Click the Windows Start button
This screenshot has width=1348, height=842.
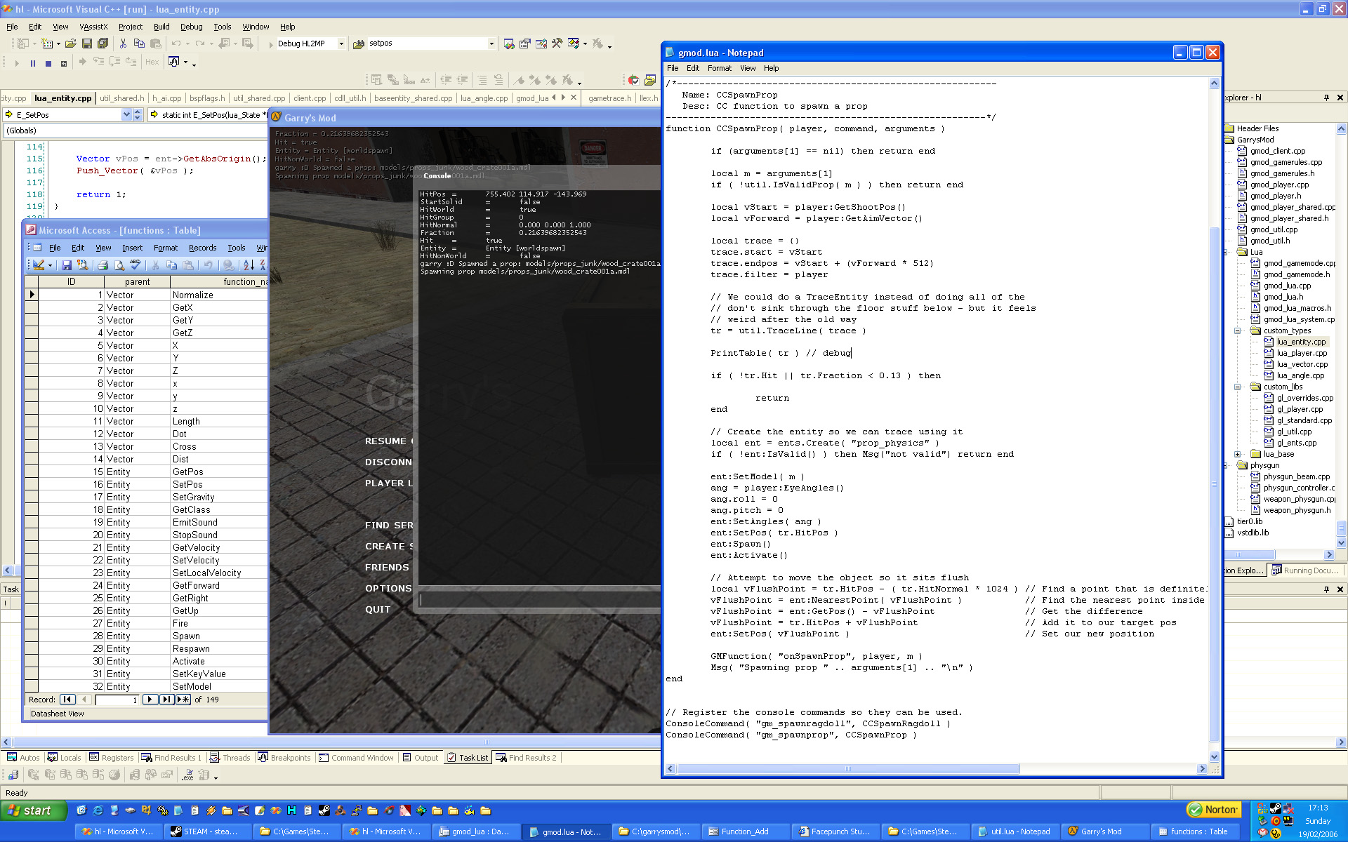tap(34, 810)
